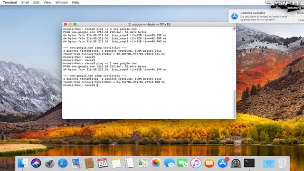Click the Terminal title bar text
Viewport: 304px width, 171px height.
(151, 24)
